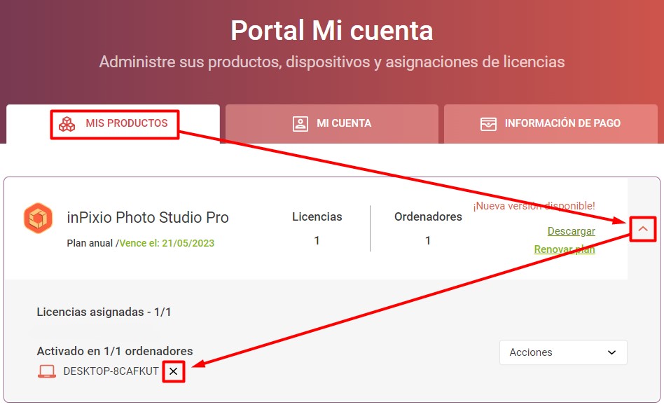Image resolution: width=664 pixels, height=407 pixels.
Task: Click the laptop icon next to DESKTOP-8CAFKUT
Action: [47, 371]
